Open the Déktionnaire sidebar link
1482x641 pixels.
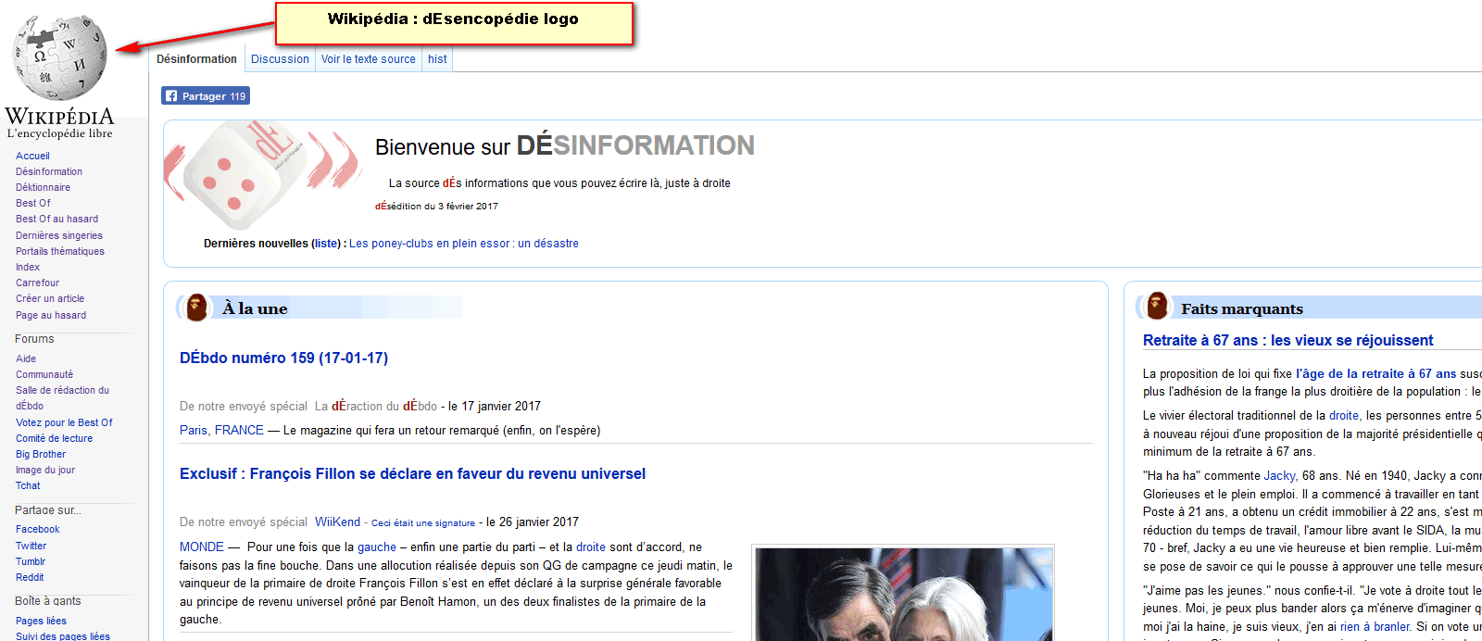point(43,187)
